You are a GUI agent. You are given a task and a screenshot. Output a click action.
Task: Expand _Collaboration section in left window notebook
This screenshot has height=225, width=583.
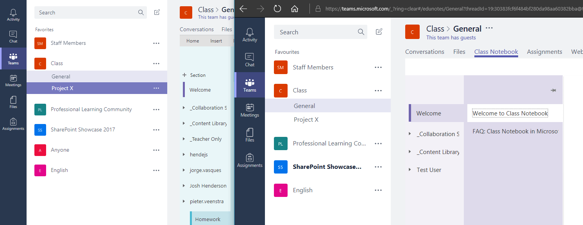pos(184,108)
